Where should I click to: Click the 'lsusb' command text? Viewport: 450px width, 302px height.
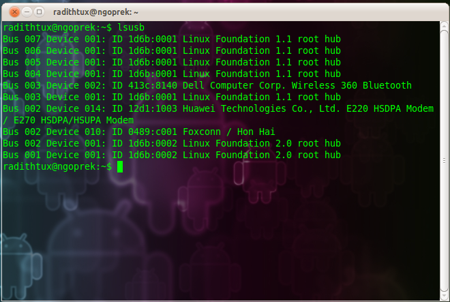pos(131,27)
